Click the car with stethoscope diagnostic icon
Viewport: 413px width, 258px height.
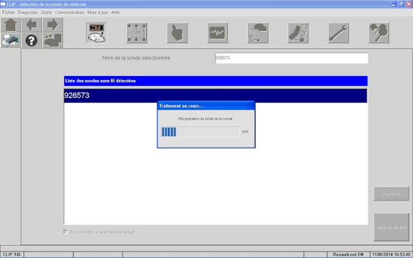258,33
